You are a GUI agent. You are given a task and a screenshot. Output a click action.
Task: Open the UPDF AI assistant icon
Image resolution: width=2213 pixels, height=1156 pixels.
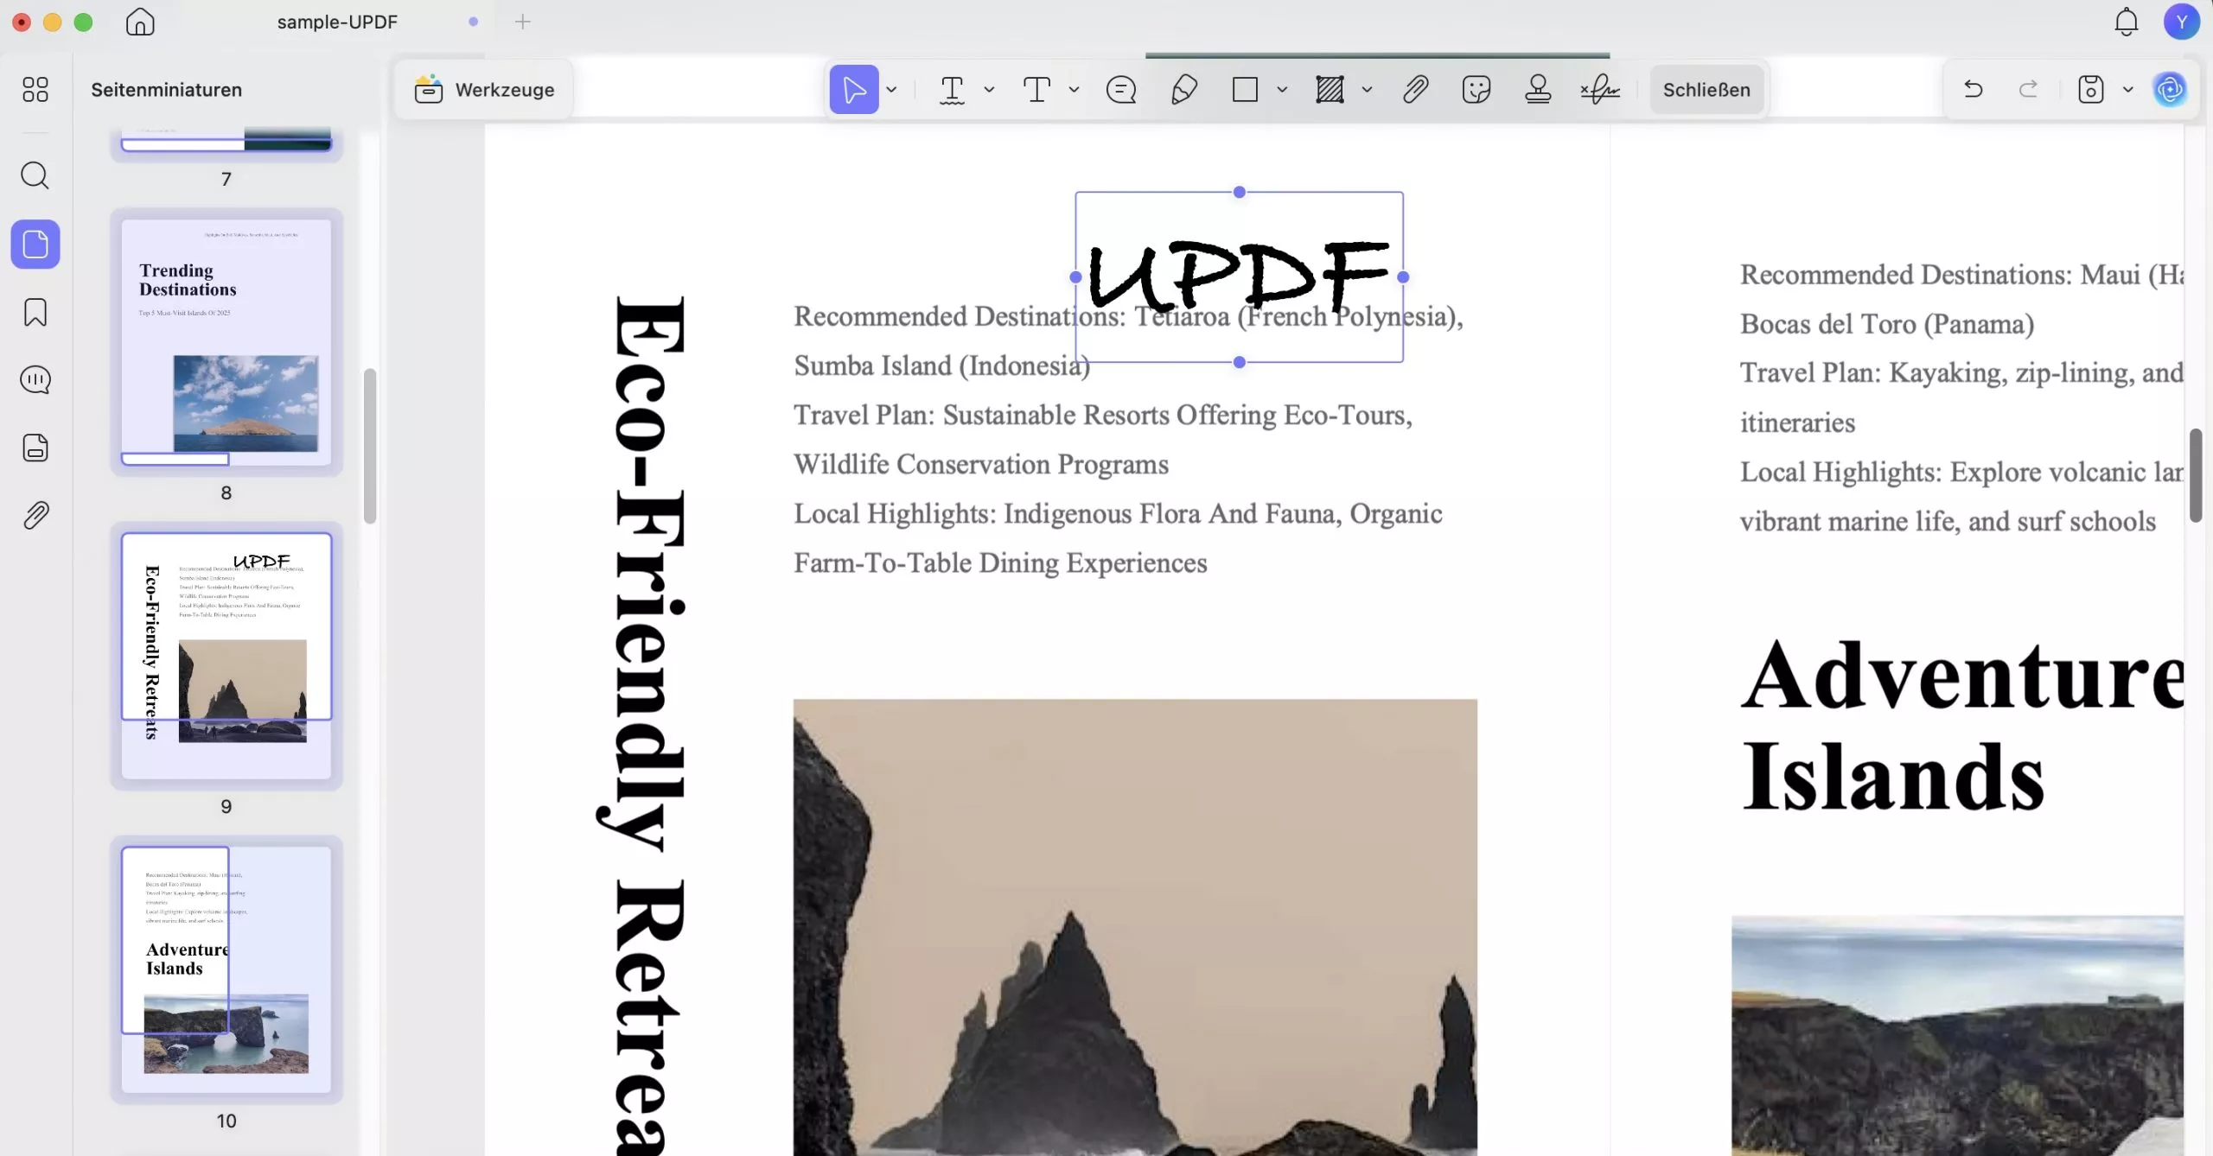[x=2170, y=90]
